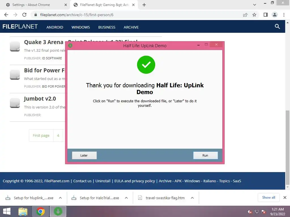
Task: Click the Bid for Power thumbnail icon
Action: pyautogui.click(x=15, y=75)
